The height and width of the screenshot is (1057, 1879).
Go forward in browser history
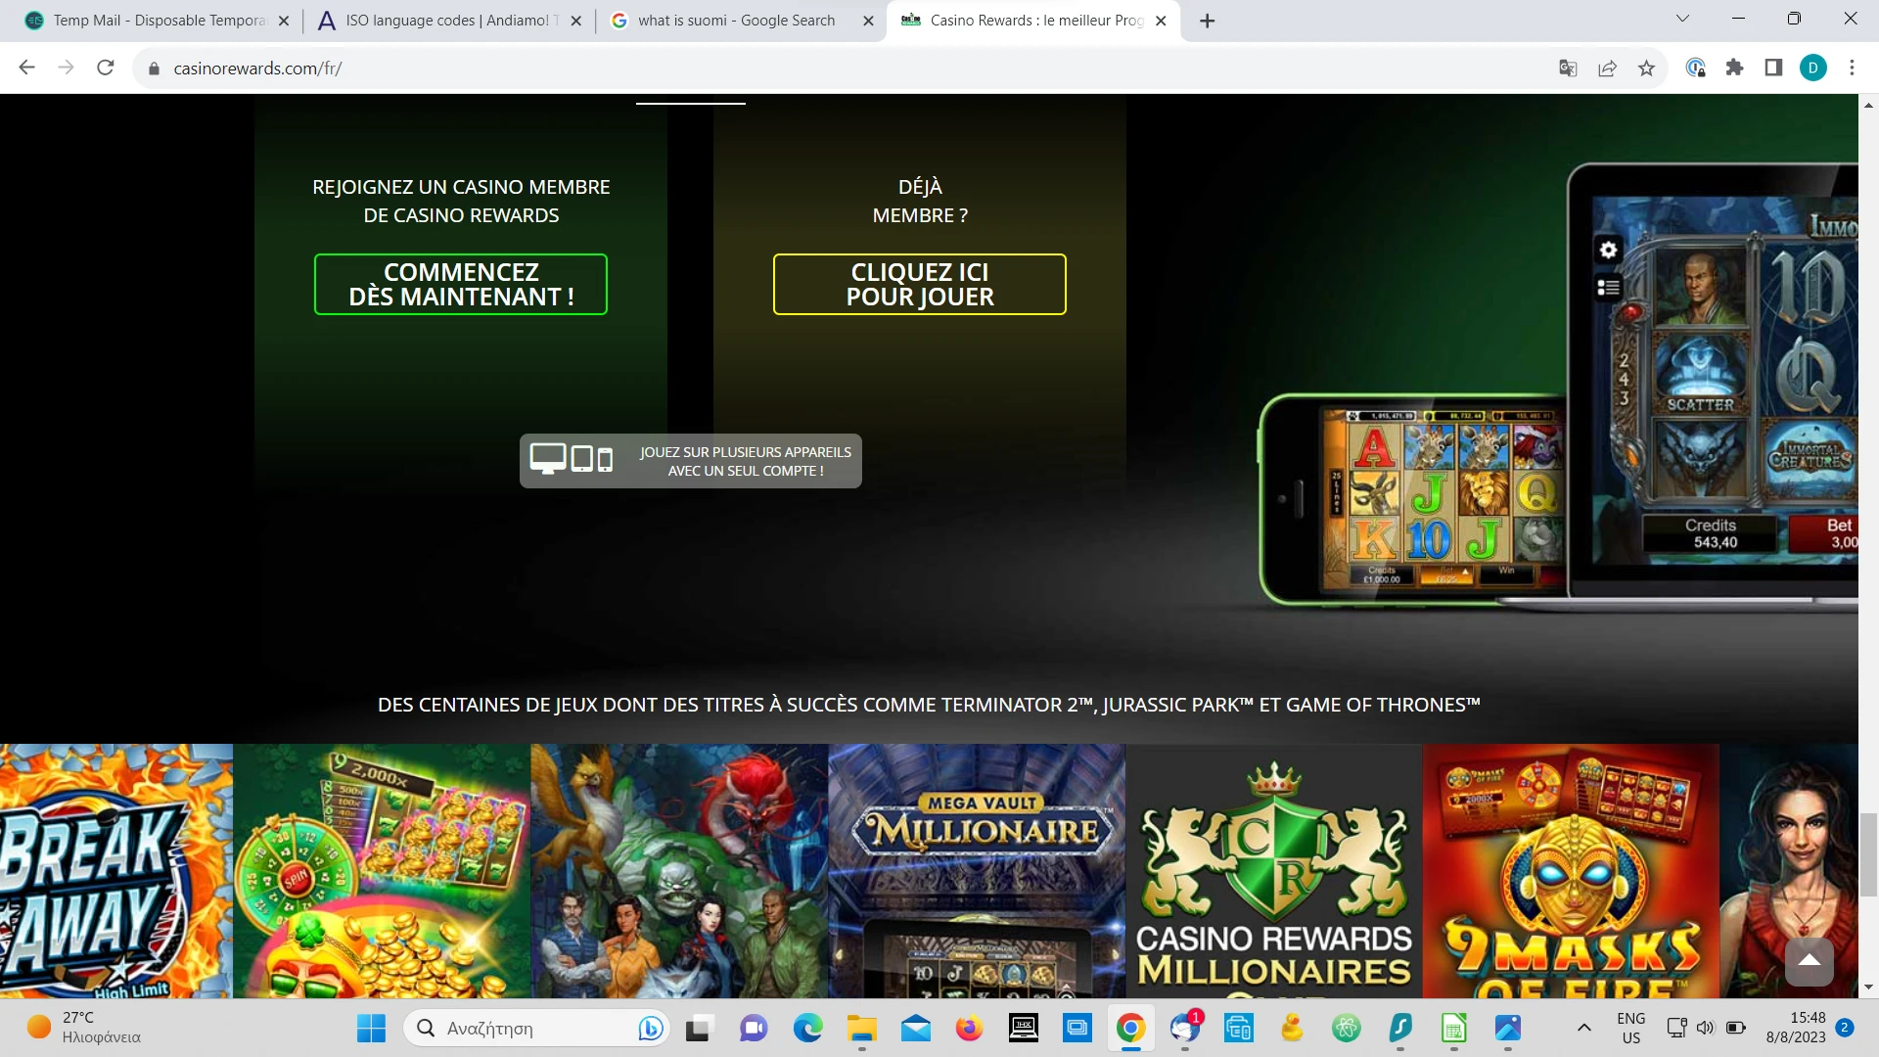tap(66, 68)
